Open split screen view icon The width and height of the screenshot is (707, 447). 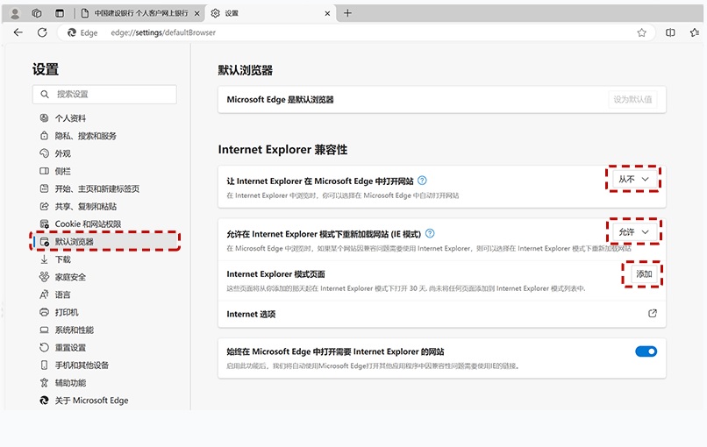[670, 32]
